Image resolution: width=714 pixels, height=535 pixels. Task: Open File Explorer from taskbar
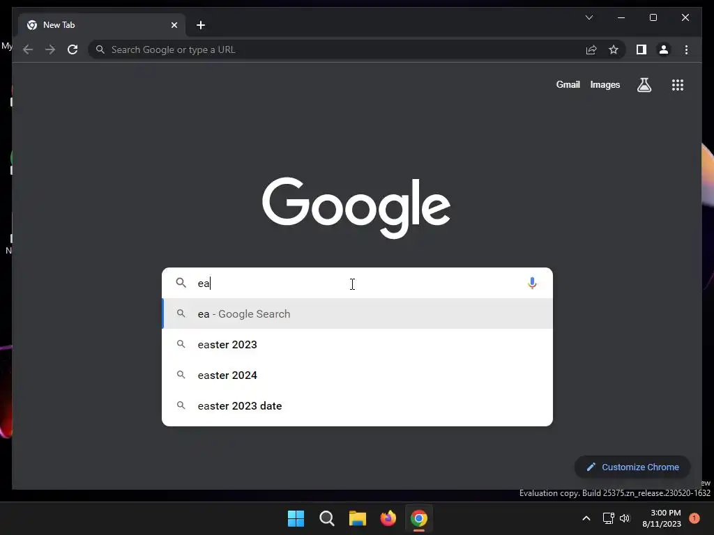pos(358,518)
